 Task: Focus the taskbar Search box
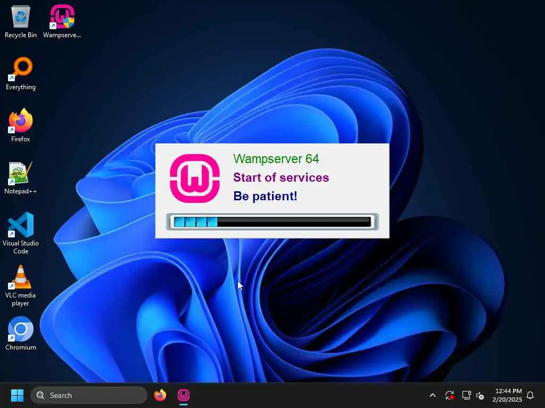pyautogui.click(x=89, y=395)
